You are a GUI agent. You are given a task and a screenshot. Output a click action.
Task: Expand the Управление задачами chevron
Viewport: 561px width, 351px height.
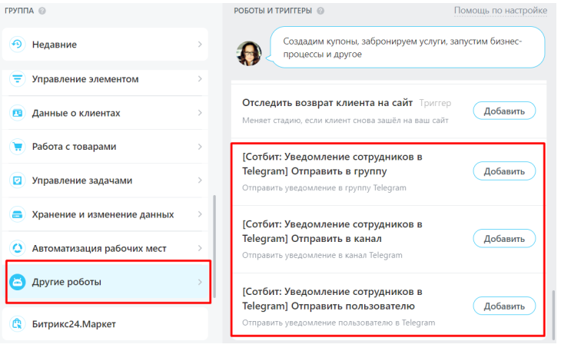click(200, 180)
